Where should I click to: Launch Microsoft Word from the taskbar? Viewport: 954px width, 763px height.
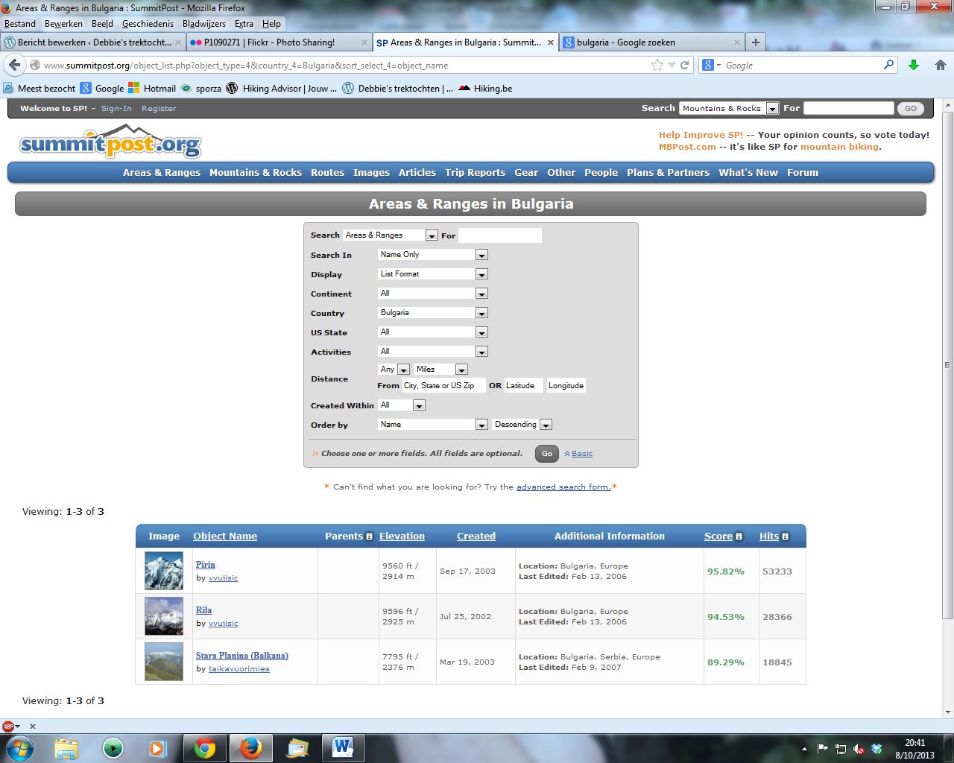pos(343,747)
